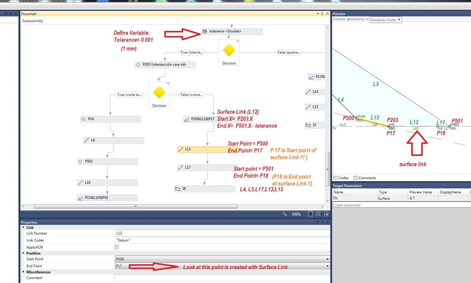471x283 pixels.
Task: Select the P12& surface link node icon
Action: tap(311, 77)
